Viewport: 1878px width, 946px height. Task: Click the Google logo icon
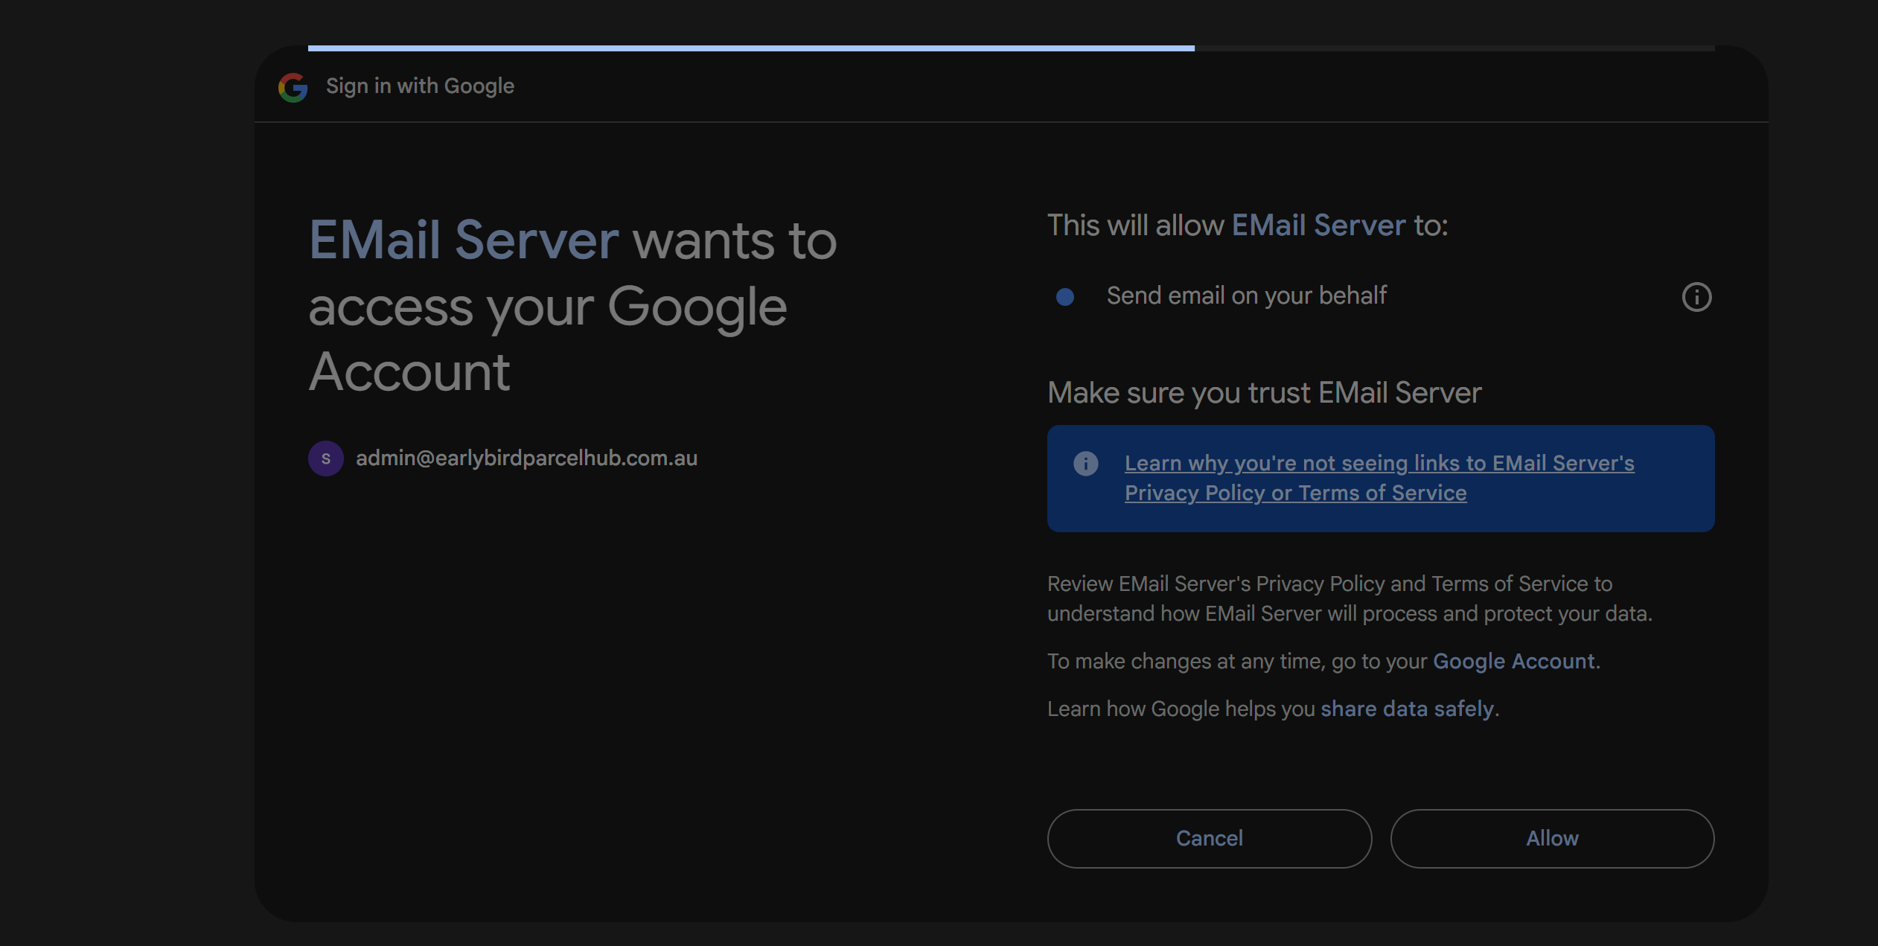[293, 87]
